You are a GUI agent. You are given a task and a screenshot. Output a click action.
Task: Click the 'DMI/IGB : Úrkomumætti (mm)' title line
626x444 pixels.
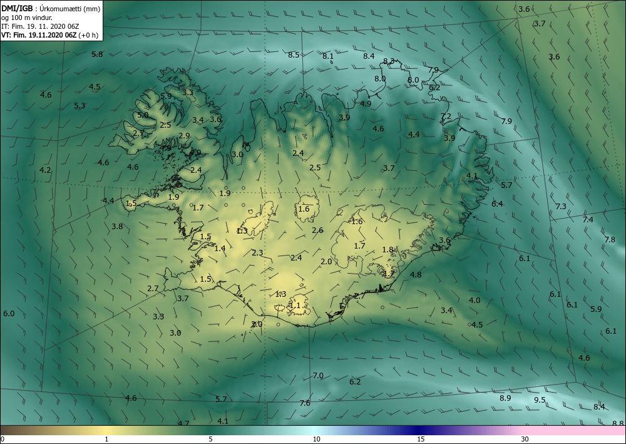coord(51,8)
